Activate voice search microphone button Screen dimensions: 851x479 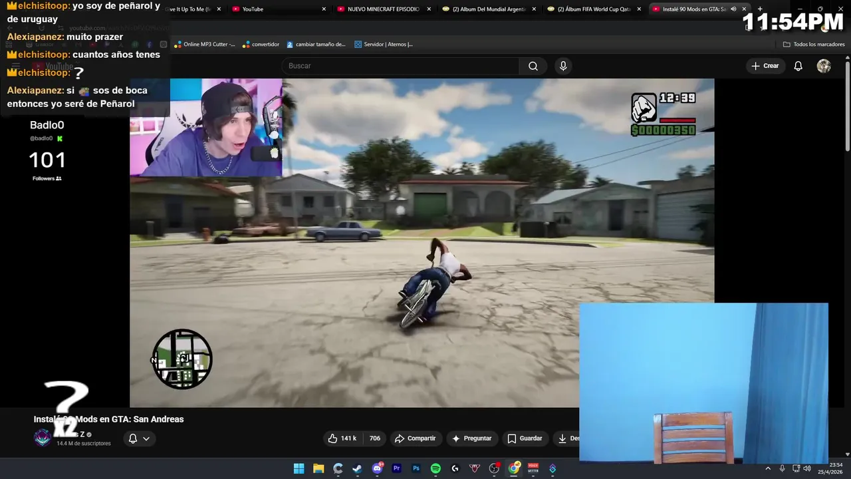(563, 66)
